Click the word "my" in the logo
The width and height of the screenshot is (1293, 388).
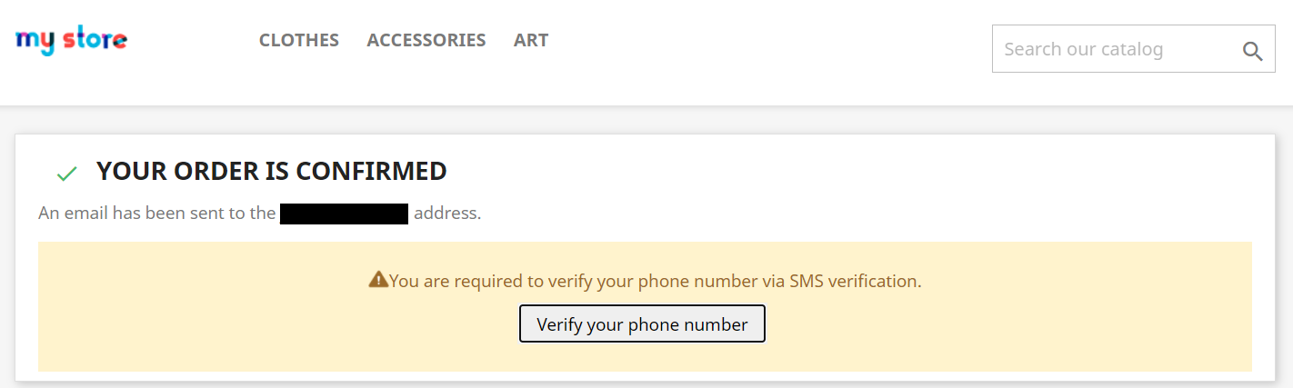pos(35,42)
